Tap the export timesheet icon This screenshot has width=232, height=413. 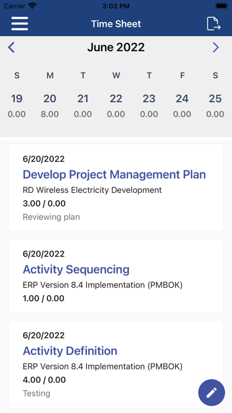click(213, 24)
